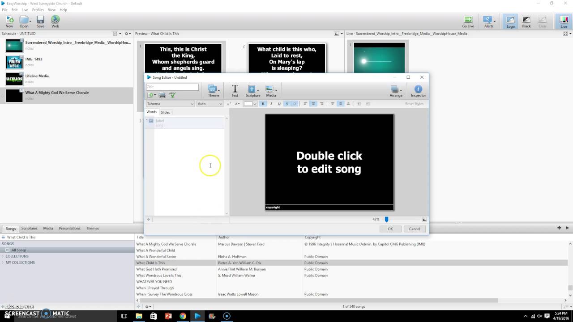Image resolution: width=573 pixels, height=322 pixels.
Task: Open the Themes resource tab
Action: click(x=93, y=228)
